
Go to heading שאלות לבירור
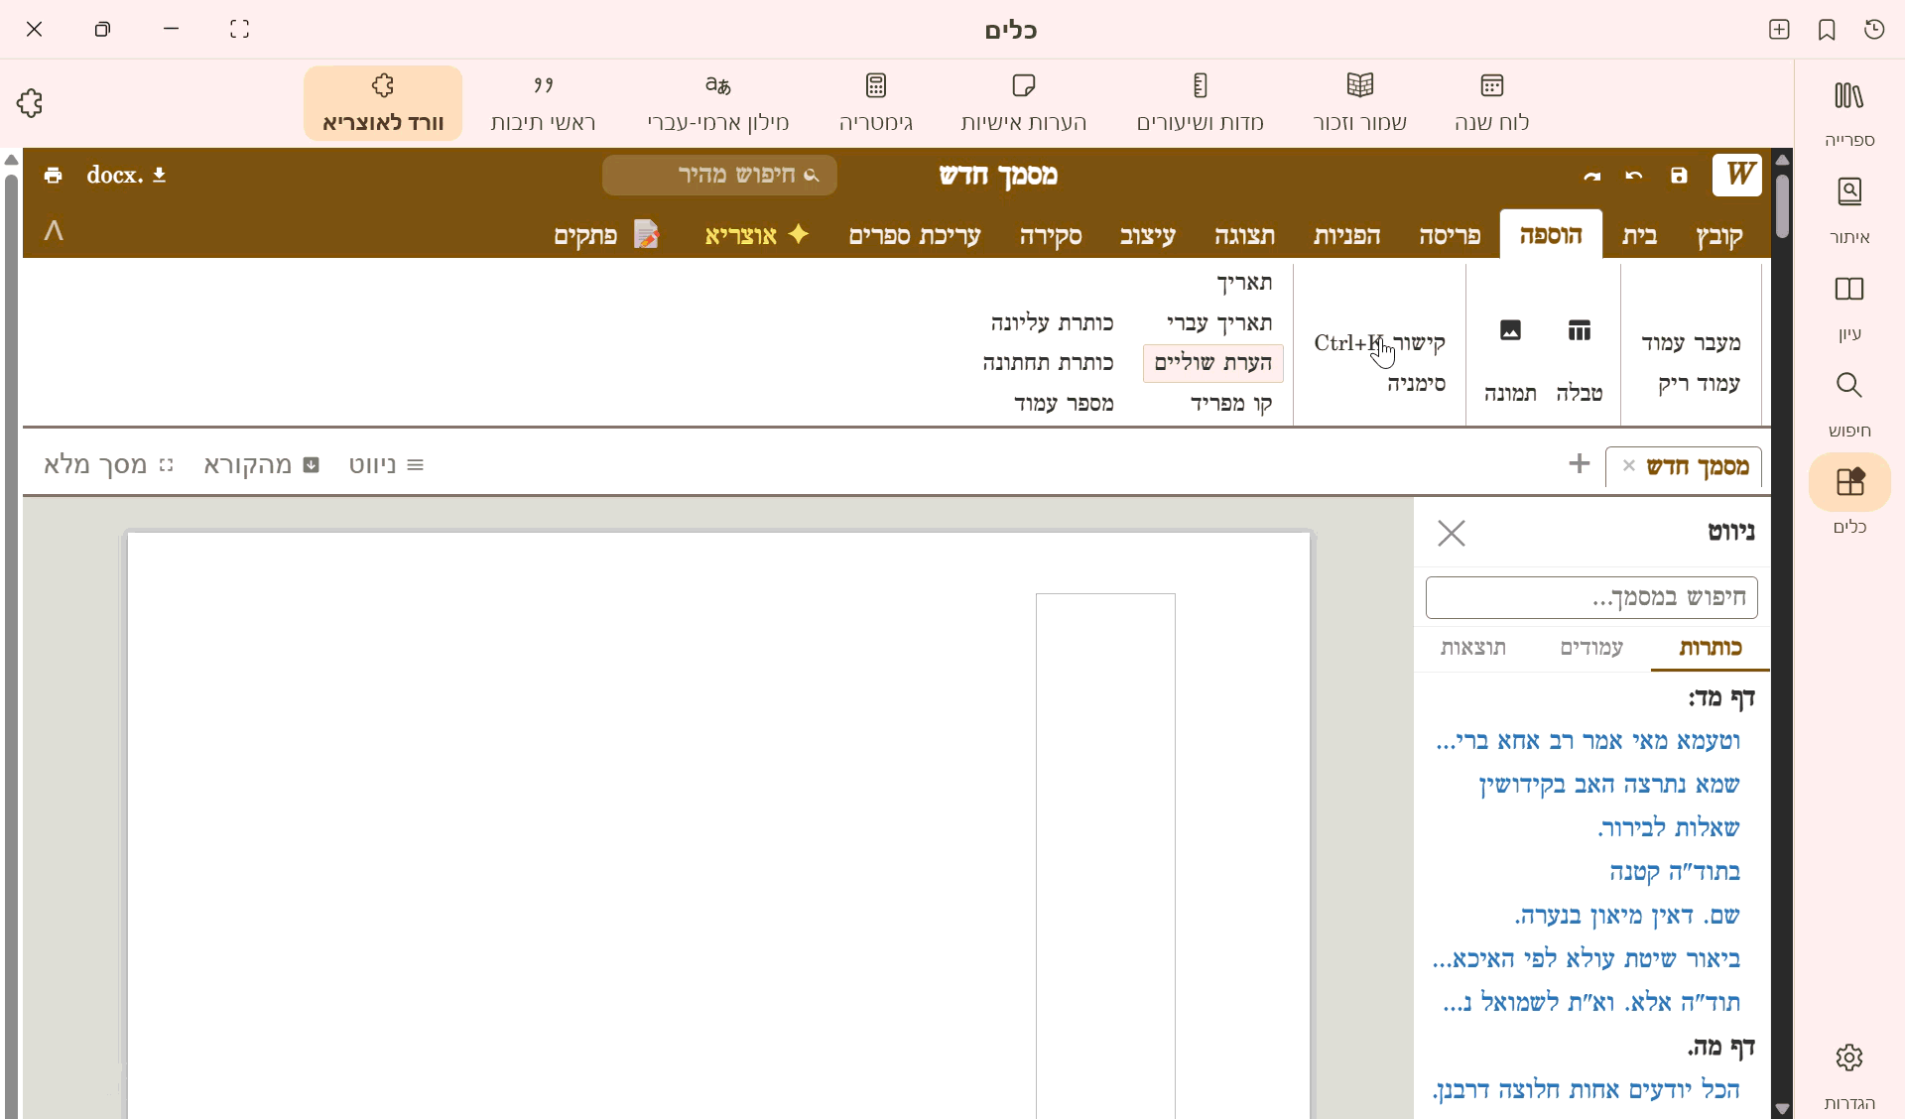(x=1669, y=828)
